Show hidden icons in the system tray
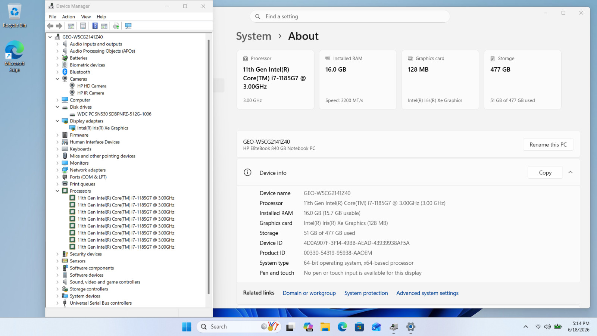 526,327
